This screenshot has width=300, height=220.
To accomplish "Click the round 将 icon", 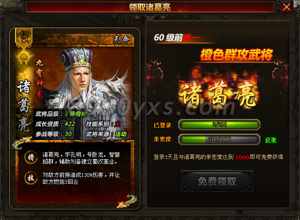I will [31, 158].
